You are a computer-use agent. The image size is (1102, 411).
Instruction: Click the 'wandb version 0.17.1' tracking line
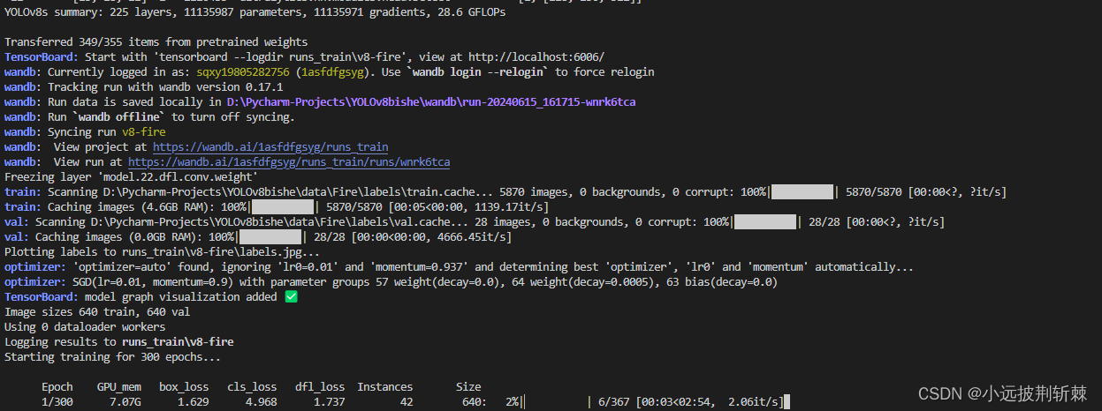pos(165,87)
